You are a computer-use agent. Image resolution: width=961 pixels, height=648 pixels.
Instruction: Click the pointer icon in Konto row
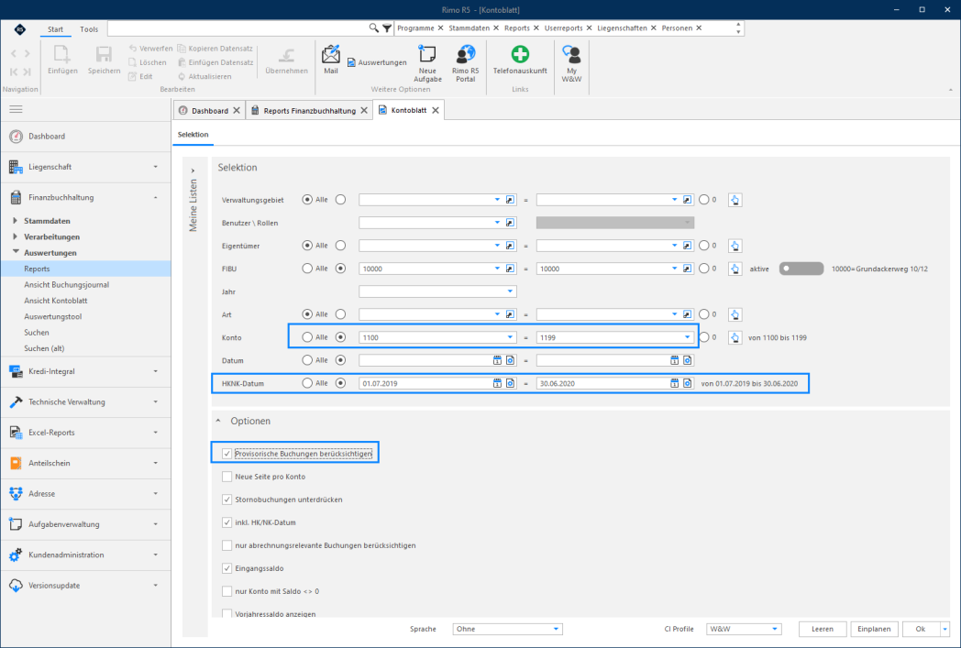(735, 337)
